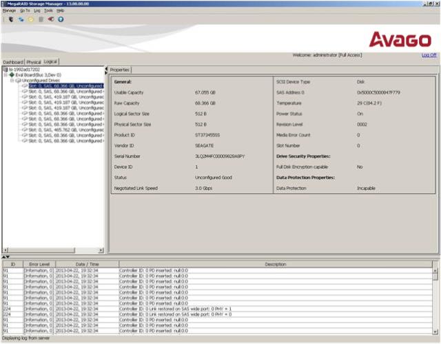The image size is (441, 344).
Task: Sort the log by Error Level column
Action: (39, 264)
